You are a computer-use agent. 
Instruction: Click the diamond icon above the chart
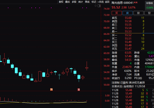(x=95, y=6)
